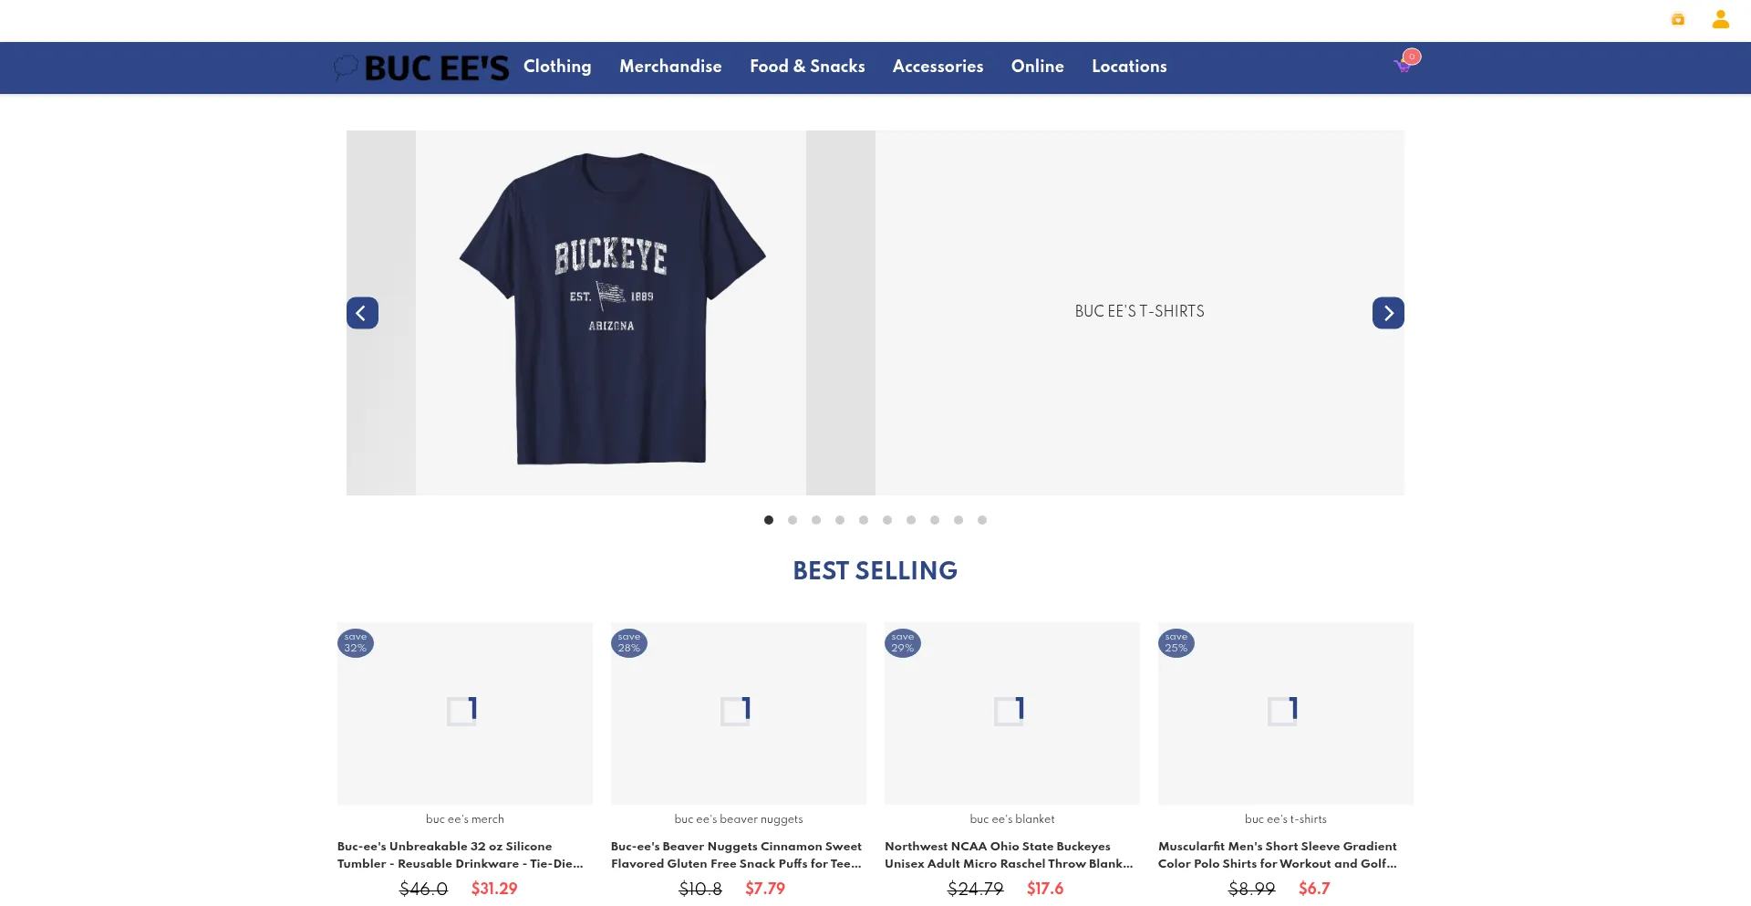
Task: Open the Silicone Tumbler product thumbnail
Action: [465, 713]
